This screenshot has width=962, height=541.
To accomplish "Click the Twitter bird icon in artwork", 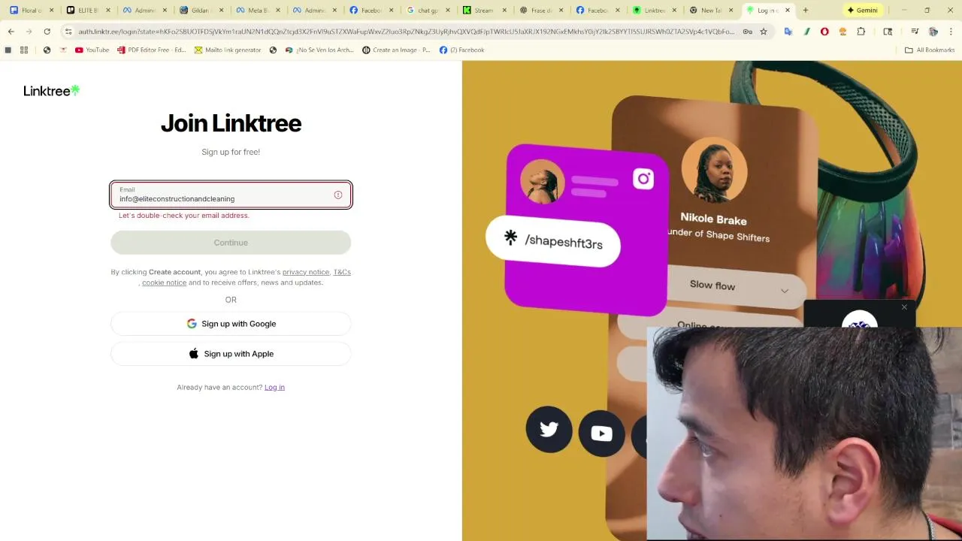I will 549,430.
